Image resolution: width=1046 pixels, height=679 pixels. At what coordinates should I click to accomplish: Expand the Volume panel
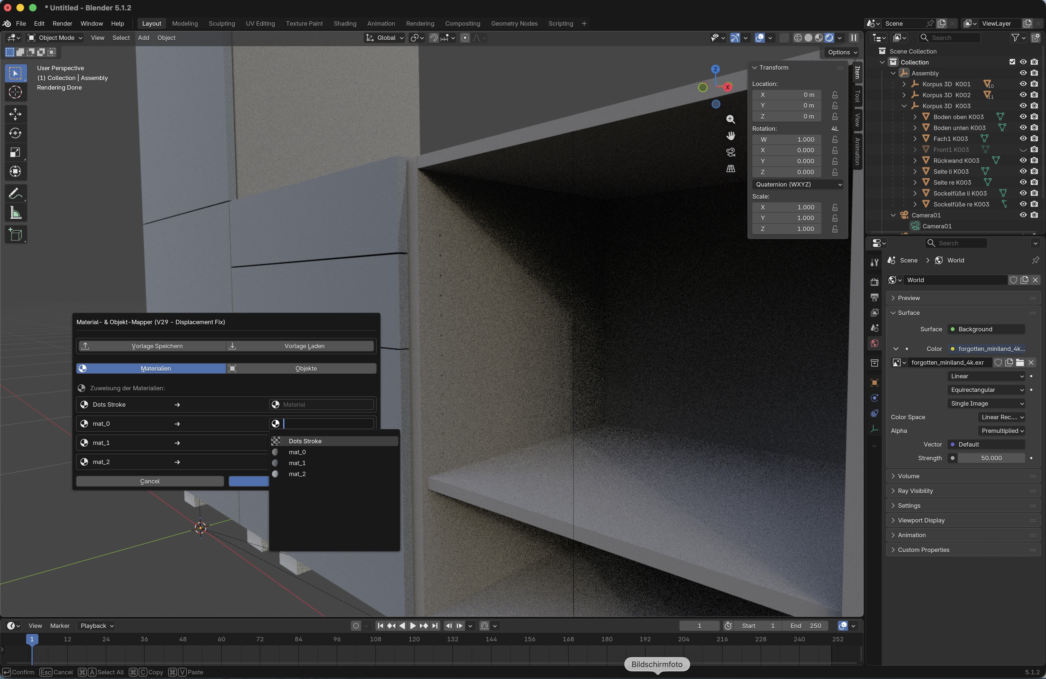[x=963, y=476]
